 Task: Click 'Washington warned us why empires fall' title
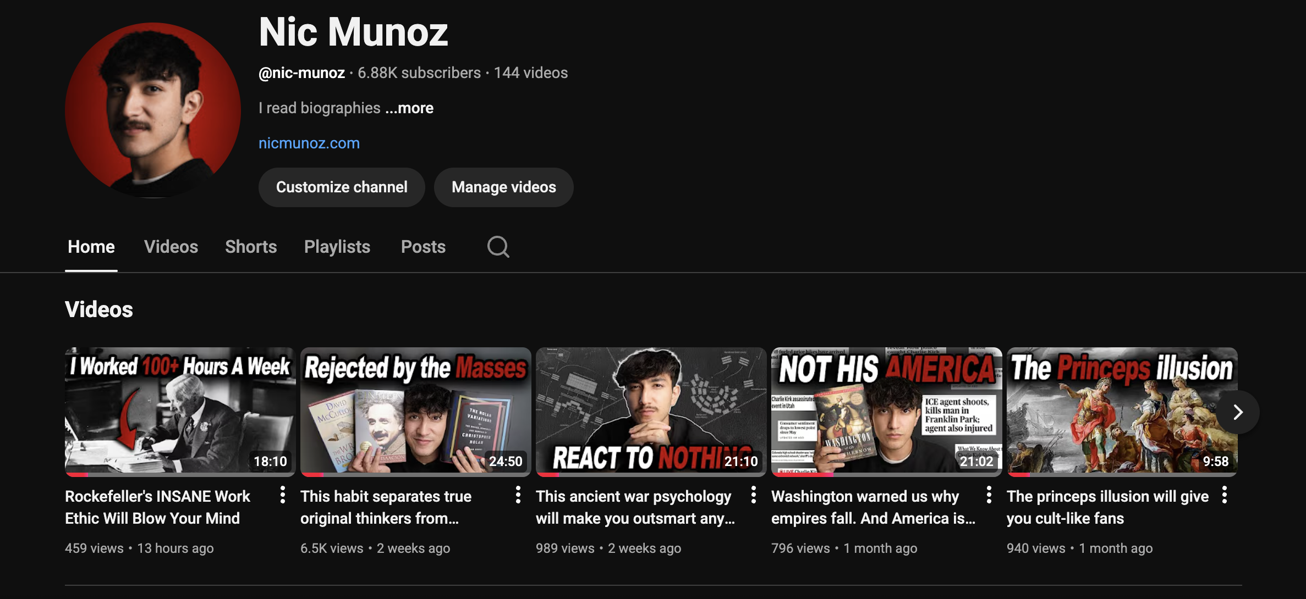pos(872,507)
